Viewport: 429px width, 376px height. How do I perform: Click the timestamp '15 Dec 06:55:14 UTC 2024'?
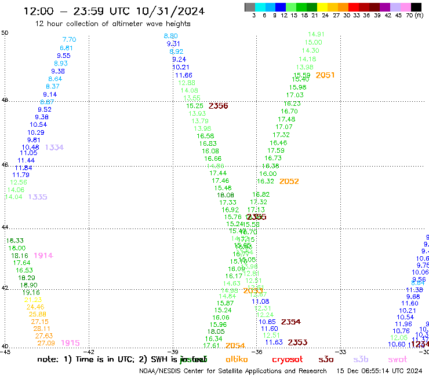click(x=379, y=371)
